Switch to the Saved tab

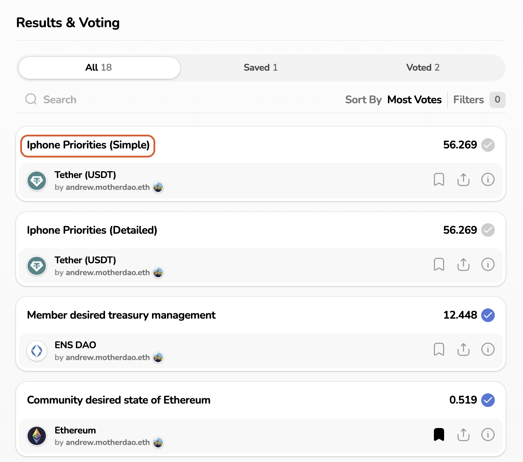coord(260,68)
